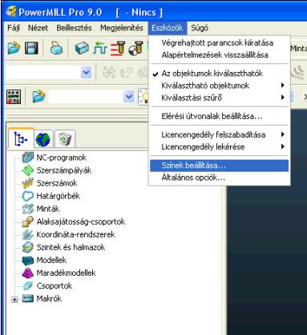This screenshot has width=307, height=335.
Task: Open the recycle bin tab
Action: [x=64, y=138]
